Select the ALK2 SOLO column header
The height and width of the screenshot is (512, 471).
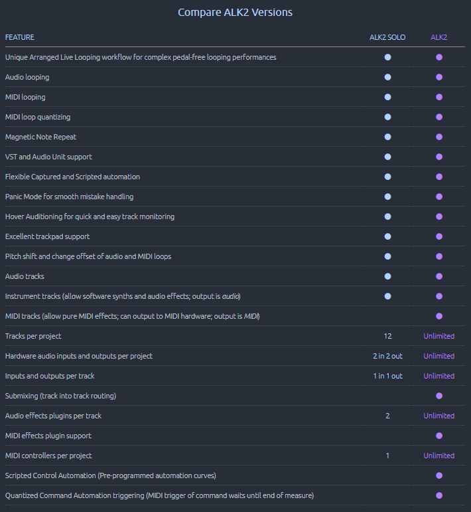tap(387, 37)
